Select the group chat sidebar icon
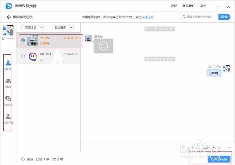 (x=8, y=81)
